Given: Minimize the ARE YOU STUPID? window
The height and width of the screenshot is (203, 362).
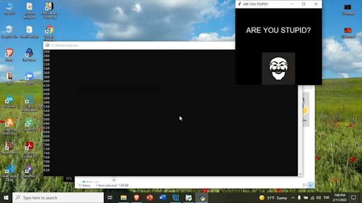Looking at the screenshot, I should (x=292, y=4).
